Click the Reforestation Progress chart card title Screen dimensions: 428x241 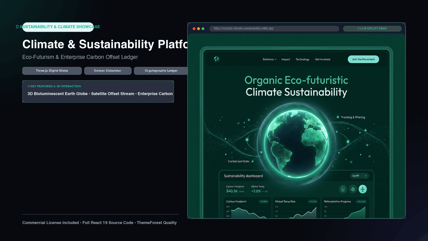[x=337, y=201]
